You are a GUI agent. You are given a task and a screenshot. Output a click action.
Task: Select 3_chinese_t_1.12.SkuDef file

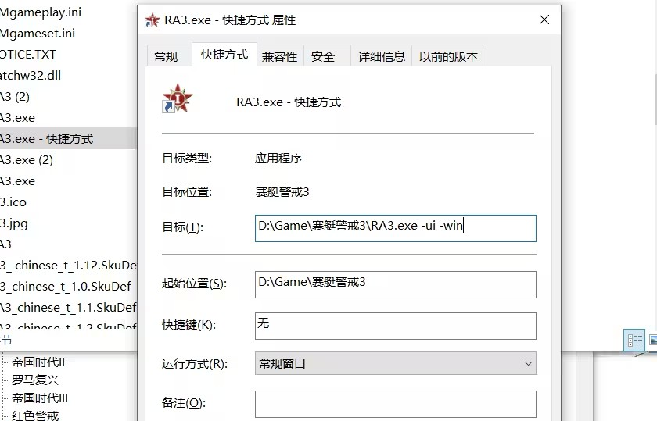(68, 266)
